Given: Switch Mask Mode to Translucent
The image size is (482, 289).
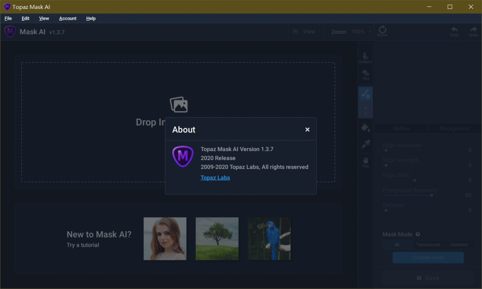Looking at the screenshot, I should (x=428, y=245).
